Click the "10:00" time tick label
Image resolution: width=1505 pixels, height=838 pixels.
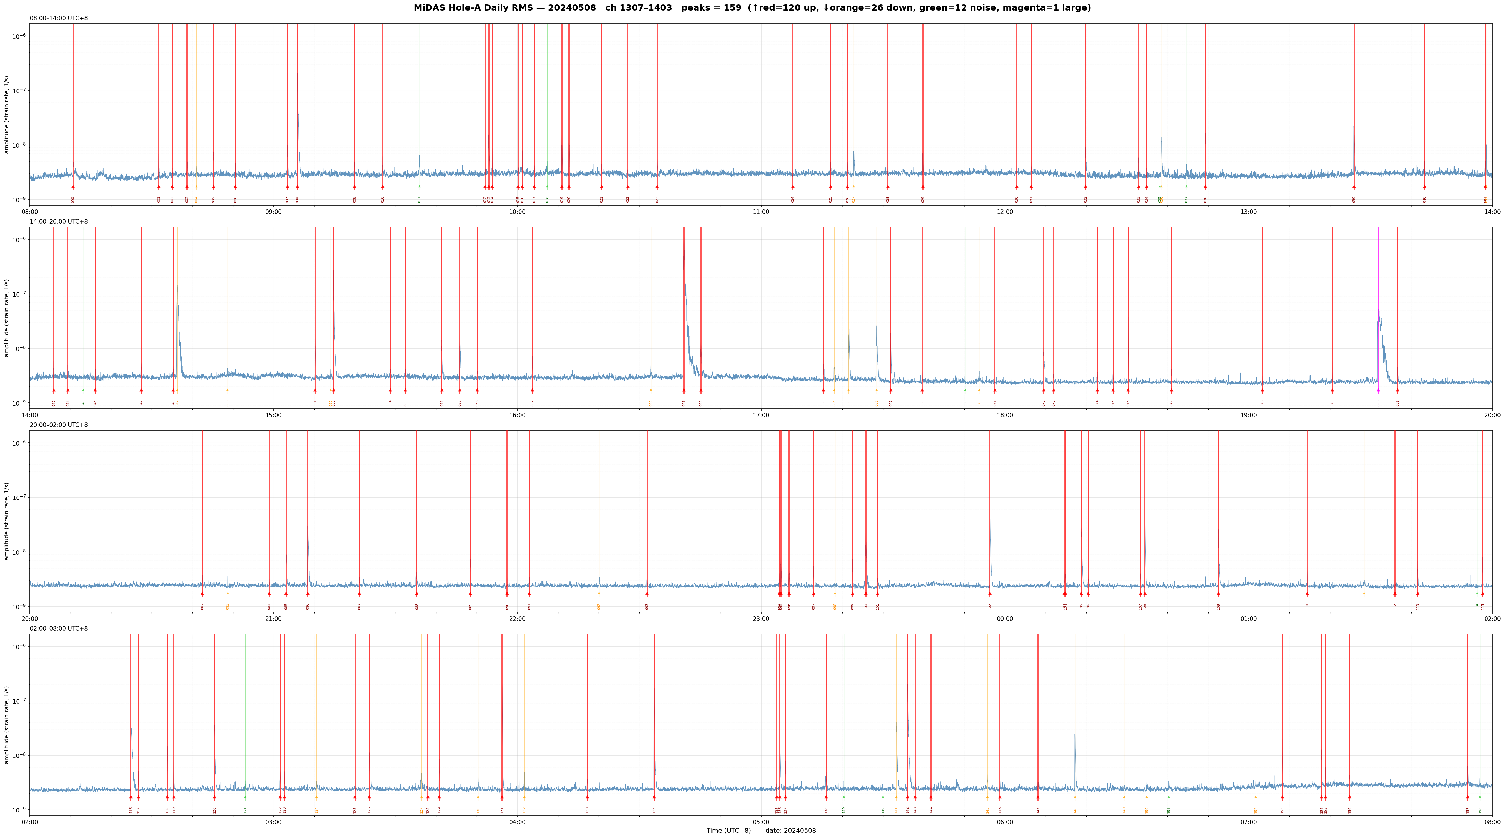pyautogui.click(x=517, y=212)
